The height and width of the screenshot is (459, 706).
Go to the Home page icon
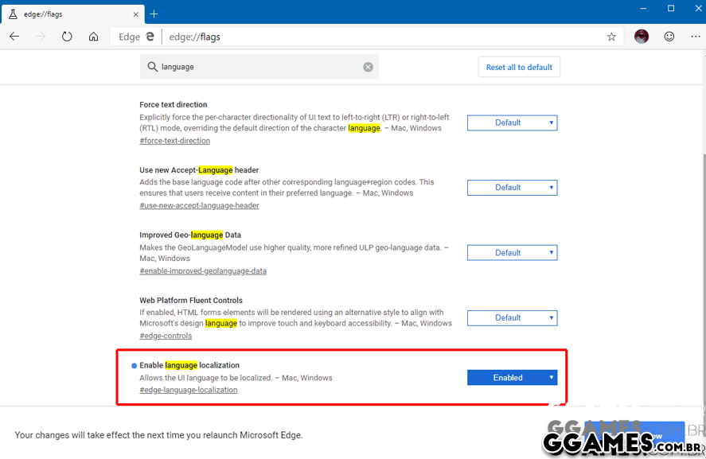93,37
